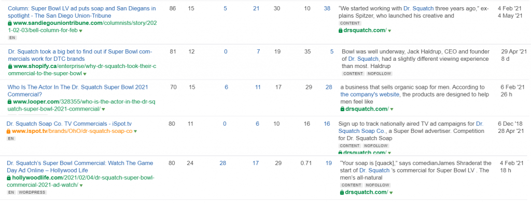Click the orange lock icon beside ispot.tv

[8, 131]
